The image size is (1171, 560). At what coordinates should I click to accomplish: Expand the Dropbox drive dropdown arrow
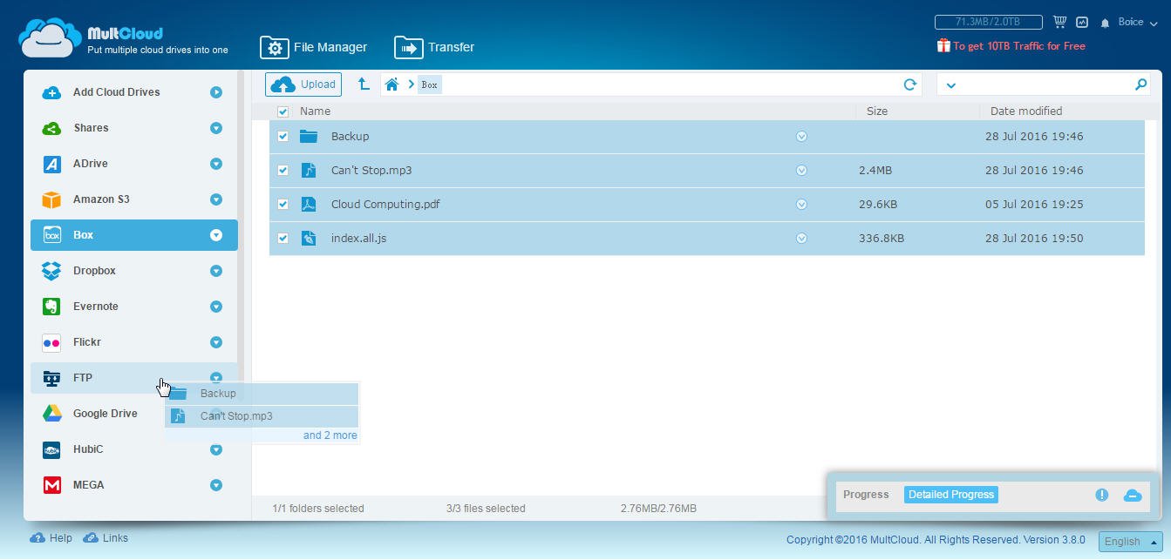coord(215,271)
